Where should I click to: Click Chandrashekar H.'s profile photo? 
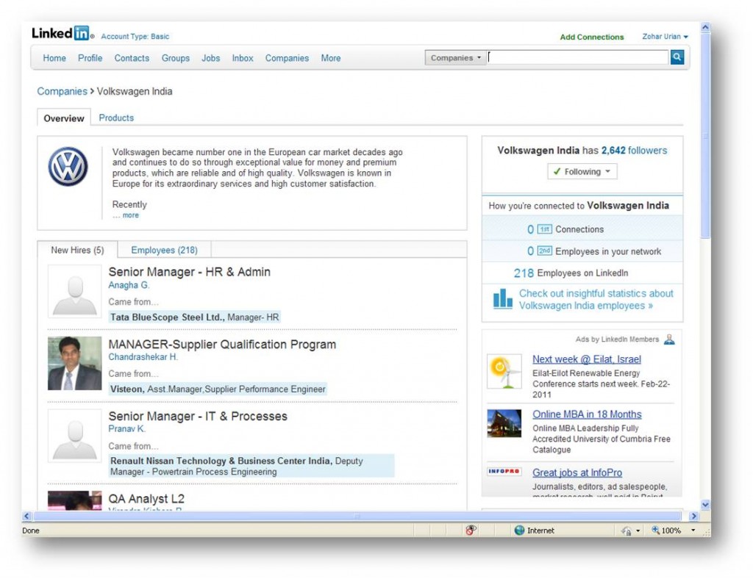tap(74, 363)
